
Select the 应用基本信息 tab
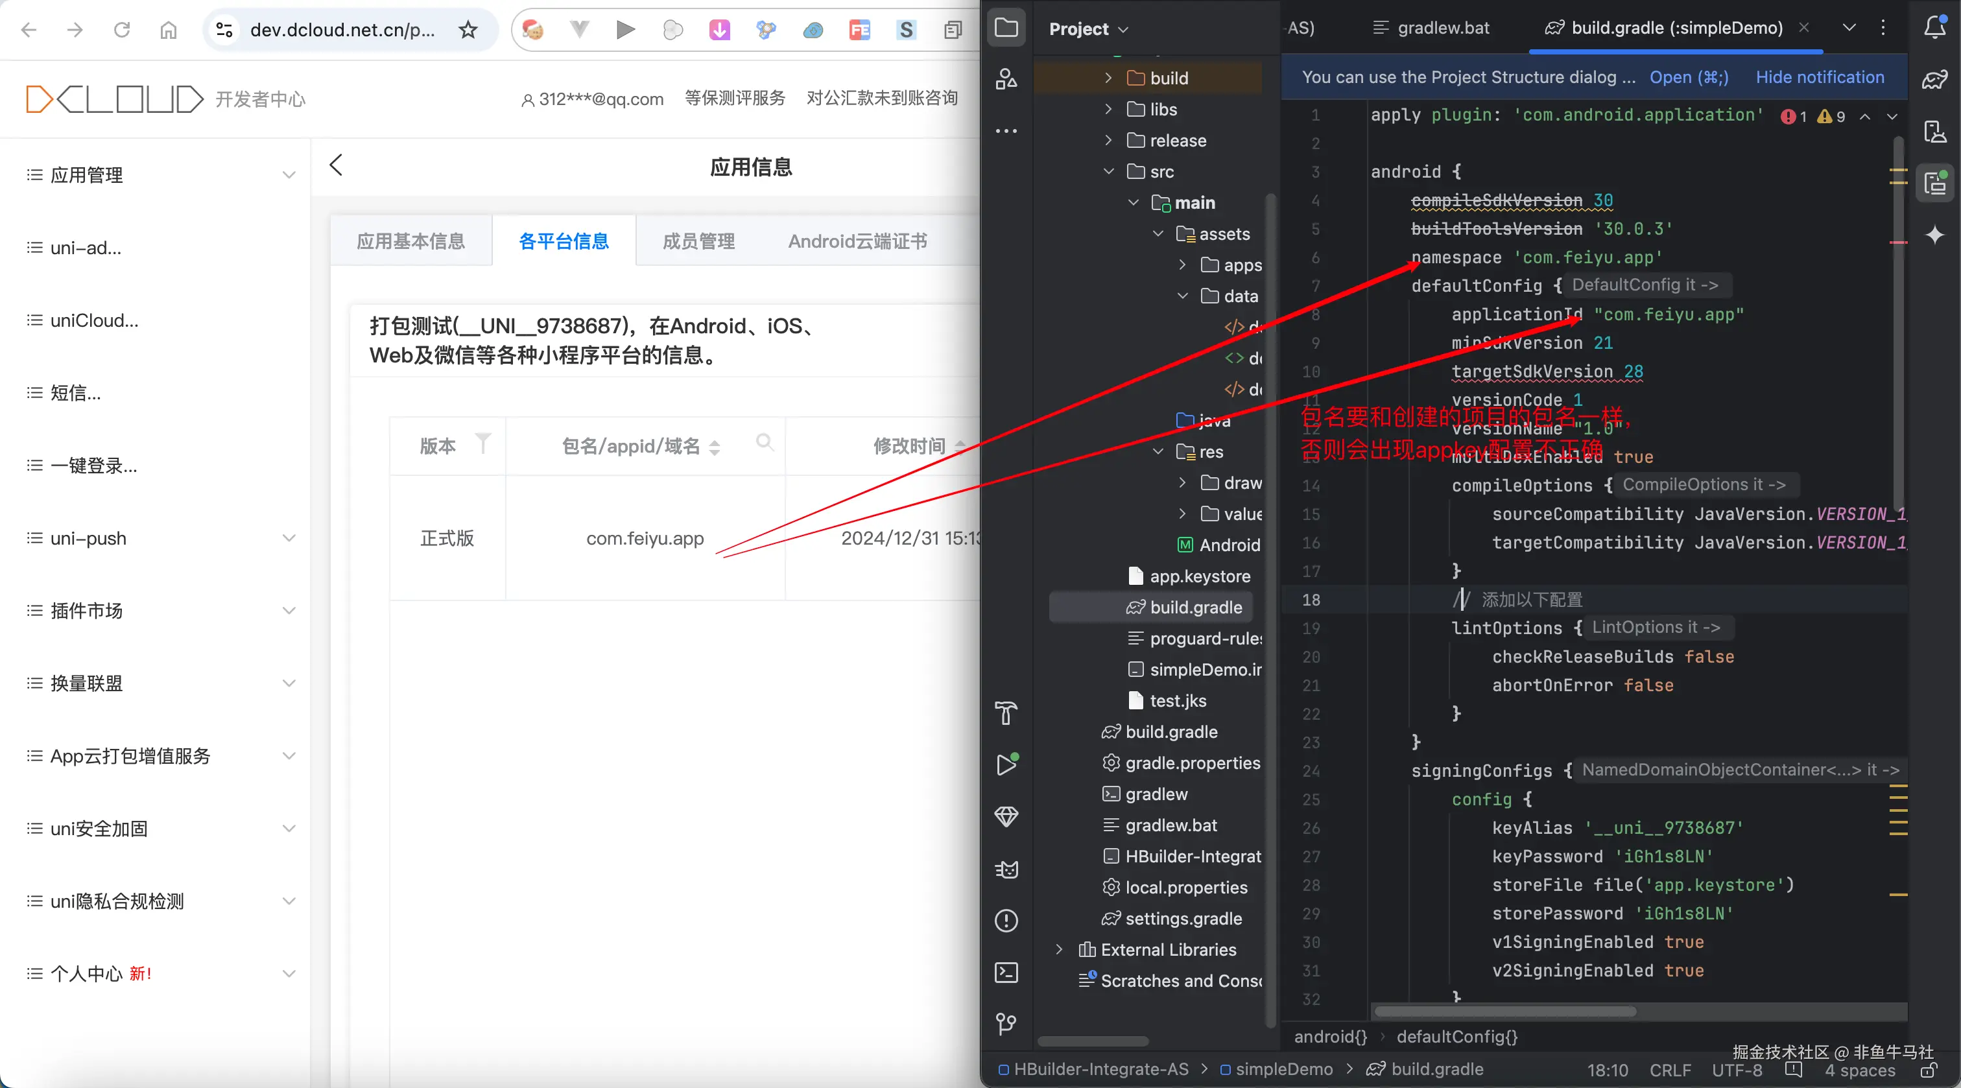pyautogui.click(x=410, y=241)
